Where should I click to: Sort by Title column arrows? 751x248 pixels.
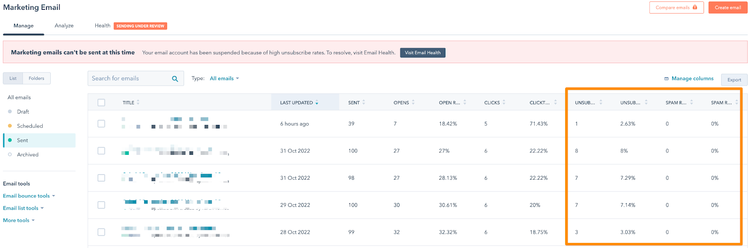(x=138, y=102)
